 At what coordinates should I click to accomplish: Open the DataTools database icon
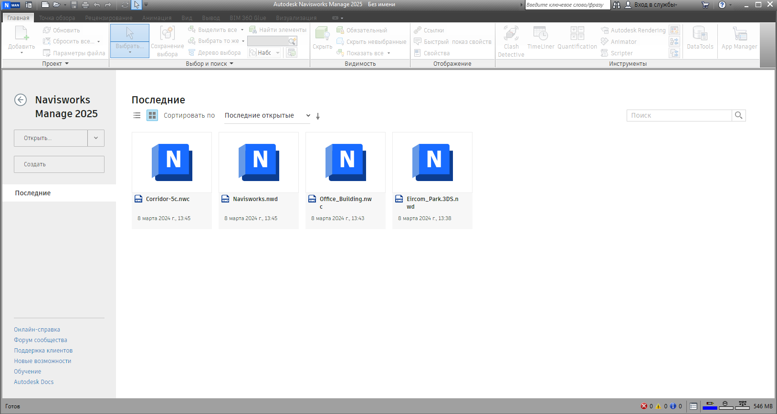coord(700,38)
